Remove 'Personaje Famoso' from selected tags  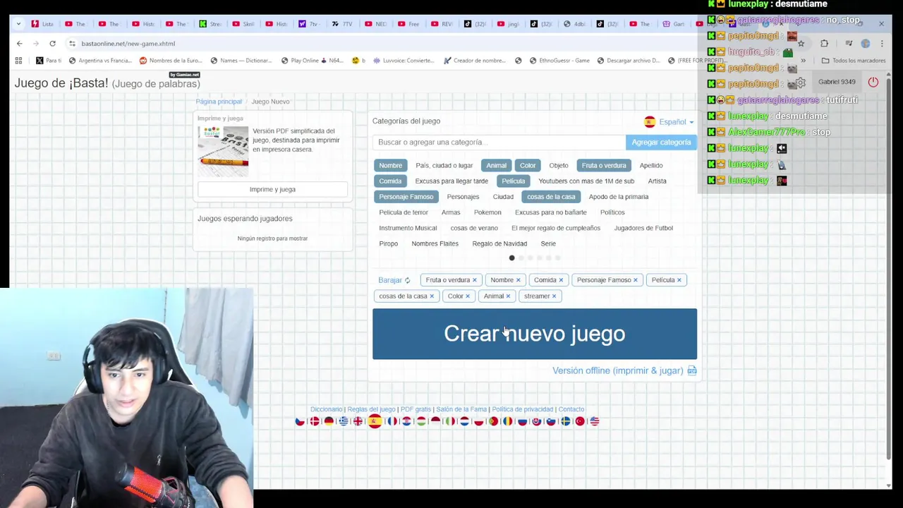point(635,280)
